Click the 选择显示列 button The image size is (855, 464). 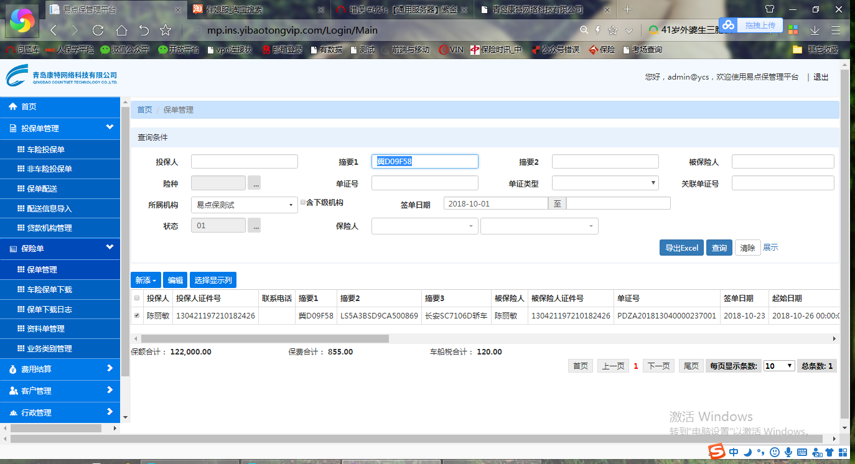(x=213, y=281)
